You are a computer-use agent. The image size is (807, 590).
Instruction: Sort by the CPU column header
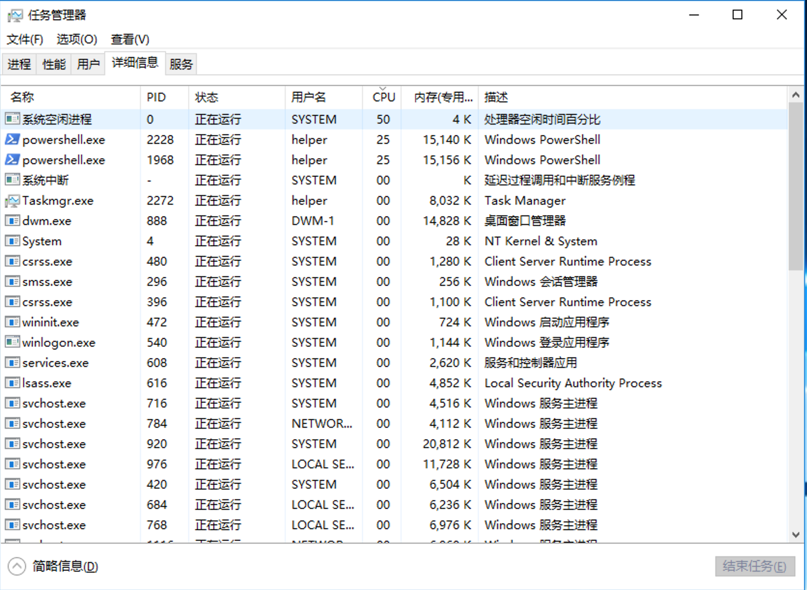pos(383,98)
